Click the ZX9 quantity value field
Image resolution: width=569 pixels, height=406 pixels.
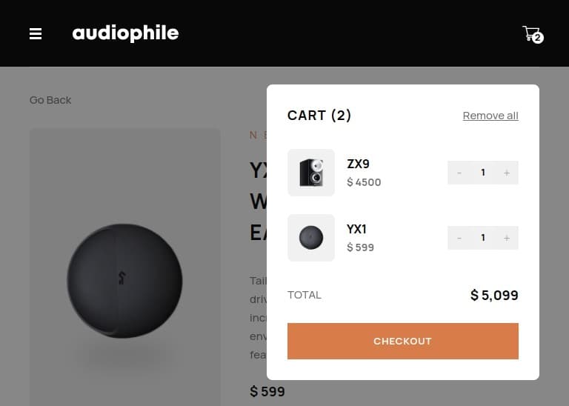pyautogui.click(x=483, y=173)
